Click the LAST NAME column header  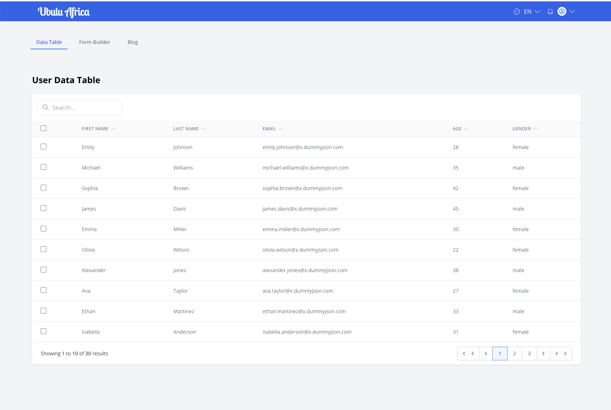coord(186,129)
